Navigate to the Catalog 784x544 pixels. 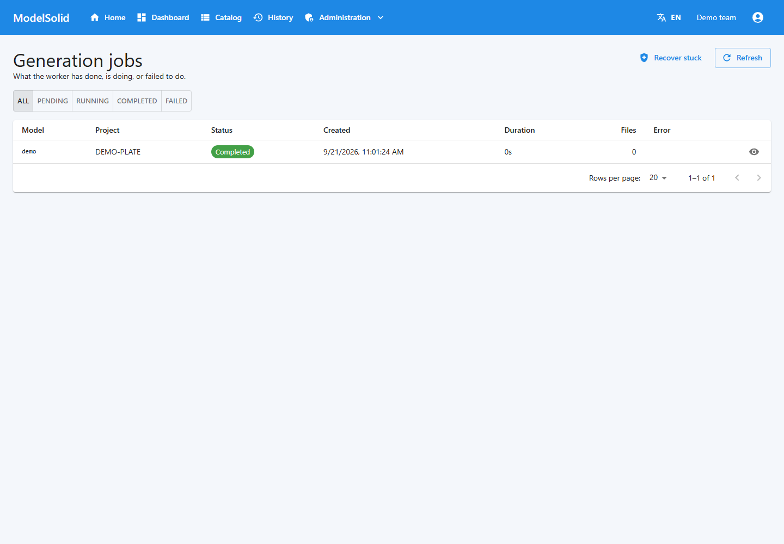(221, 17)
